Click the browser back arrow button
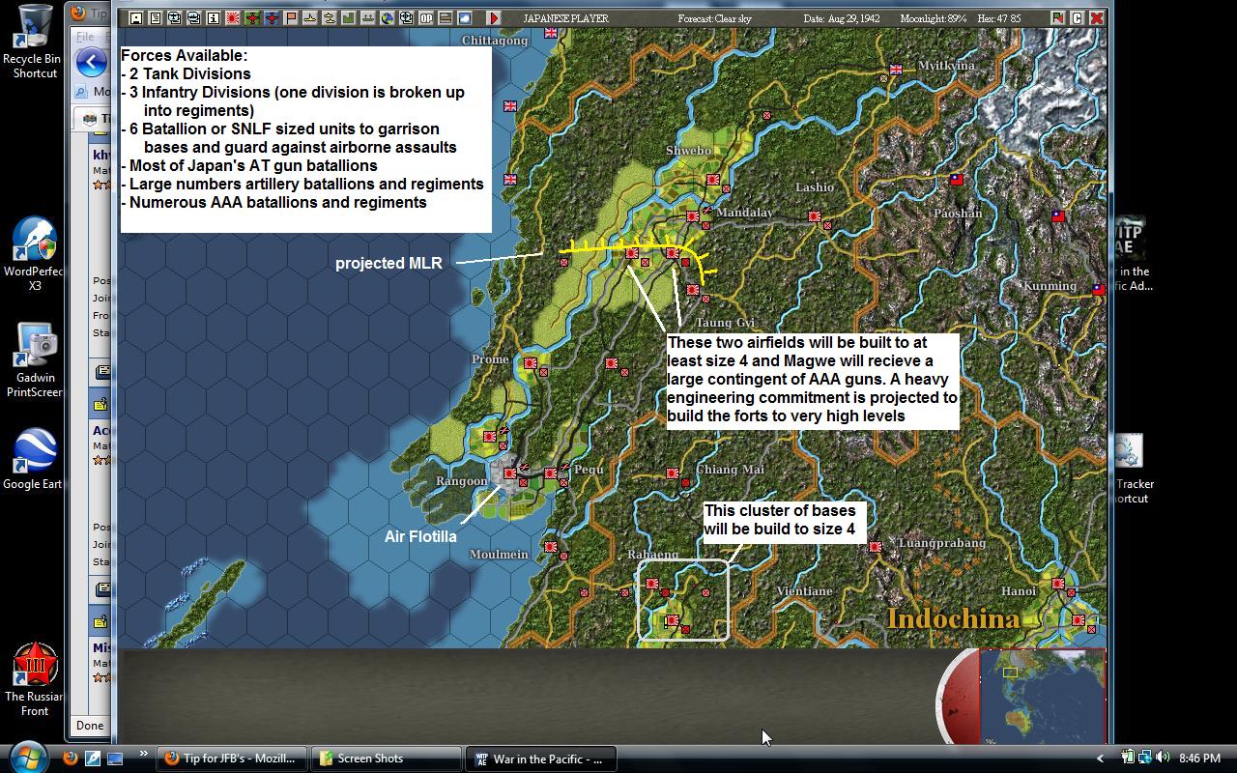The width and height of the screenshot is (1237, 773). 92,63
